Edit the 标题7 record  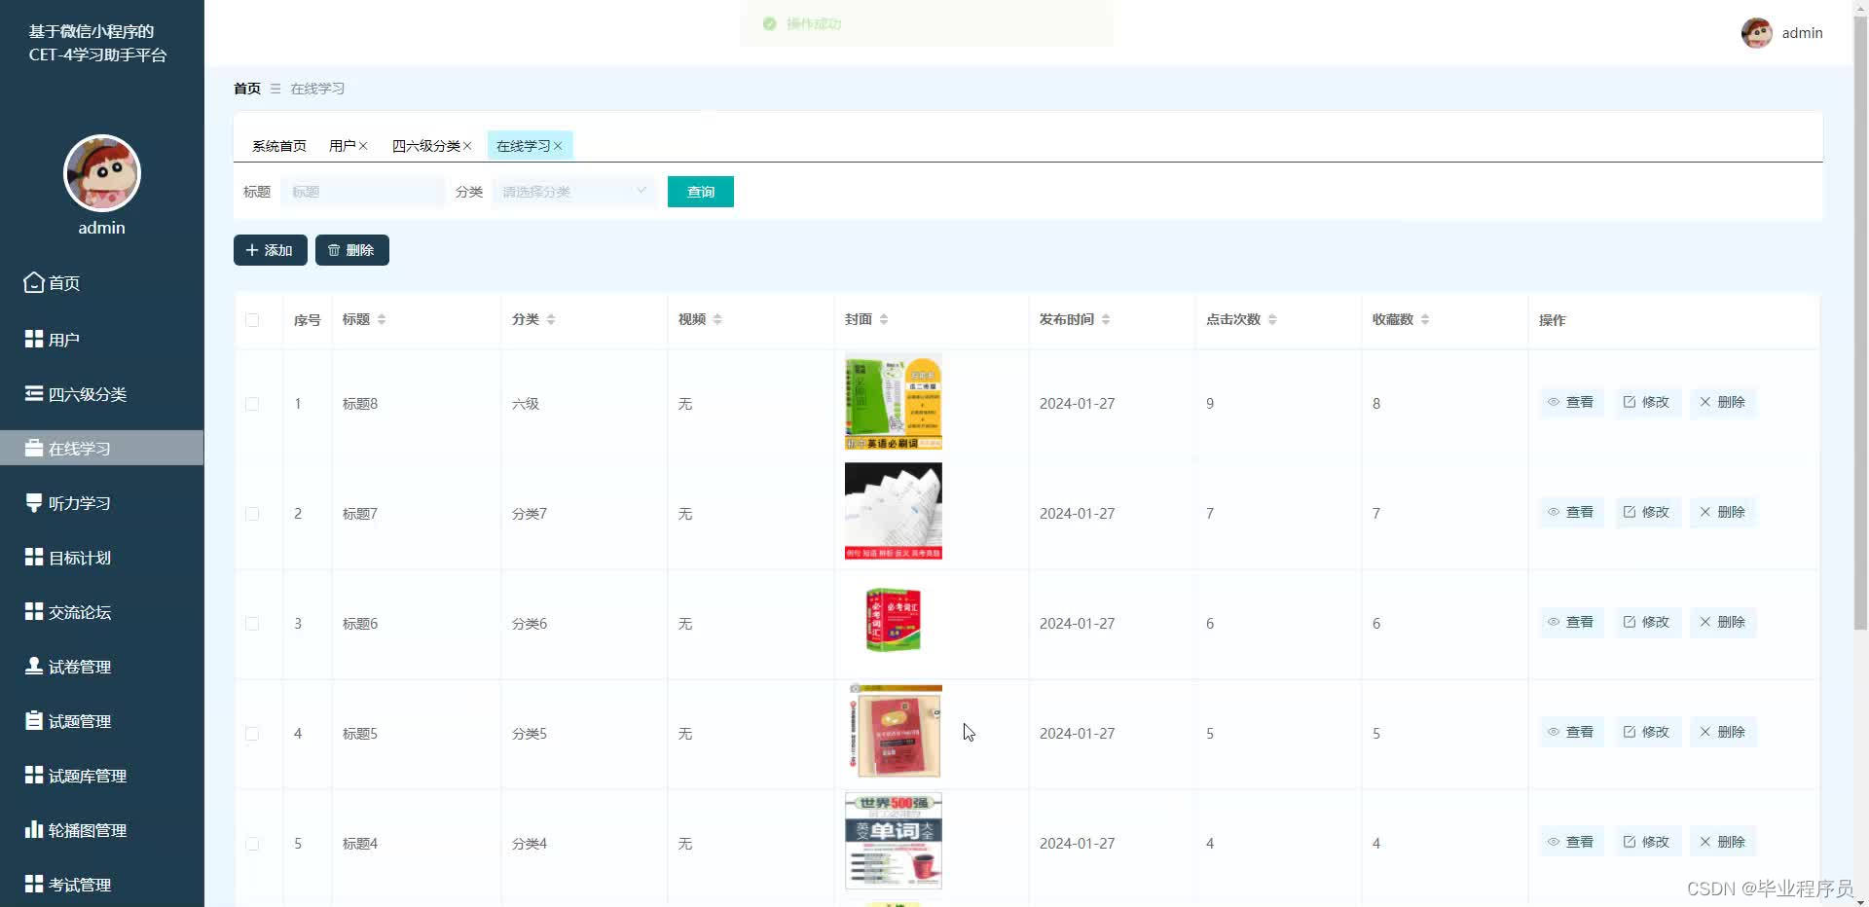(x=1647, y=512)
